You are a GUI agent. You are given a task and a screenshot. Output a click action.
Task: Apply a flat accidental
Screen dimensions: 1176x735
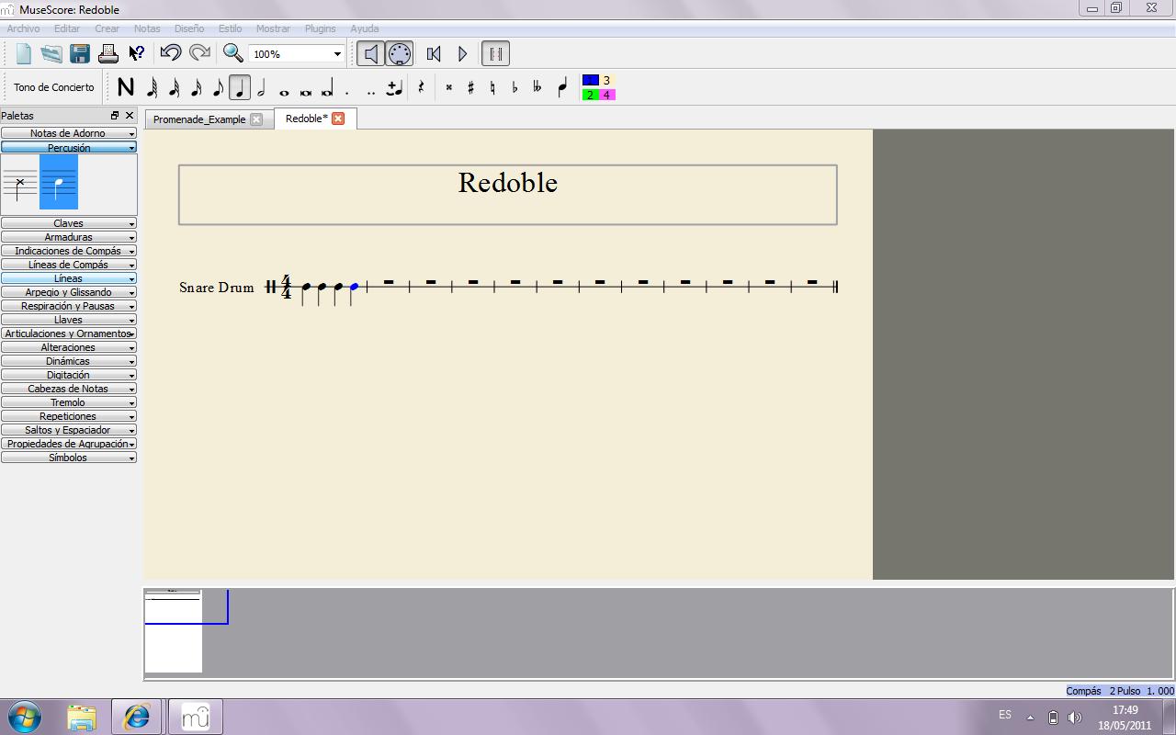[514, 86]
